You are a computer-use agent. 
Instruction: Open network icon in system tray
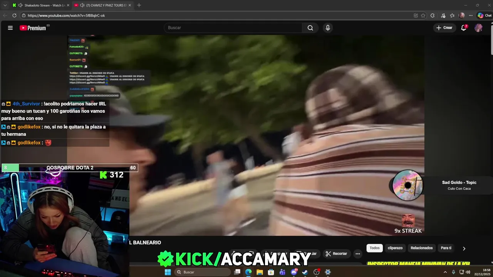[x=461, y=272]
